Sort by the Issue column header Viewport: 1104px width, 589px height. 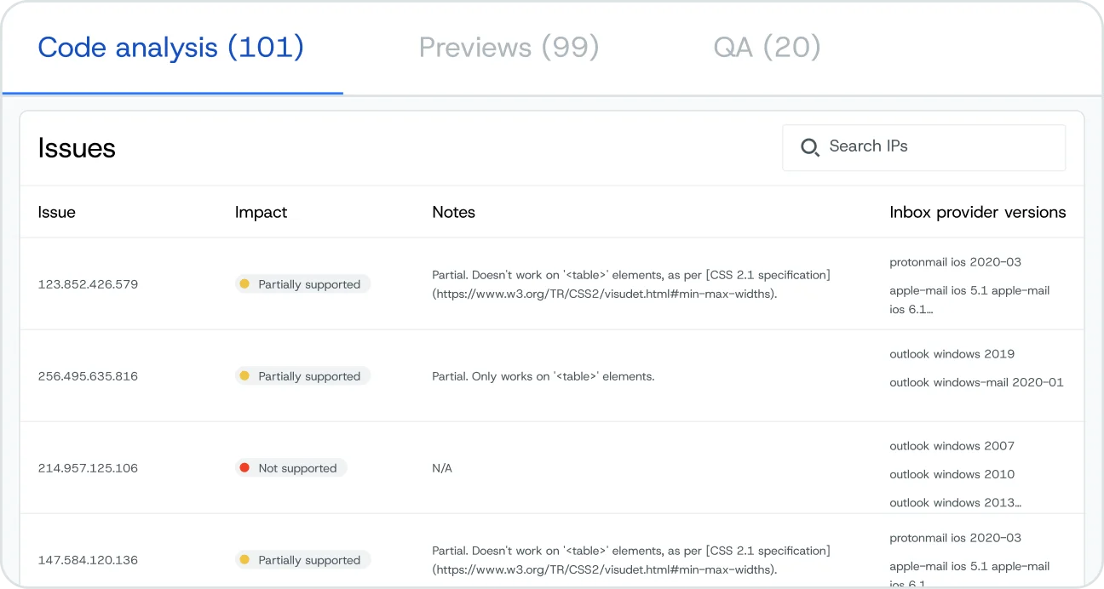(x=57, y=212)
